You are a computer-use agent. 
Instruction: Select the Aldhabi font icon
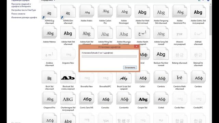click(x=198, y=32)
